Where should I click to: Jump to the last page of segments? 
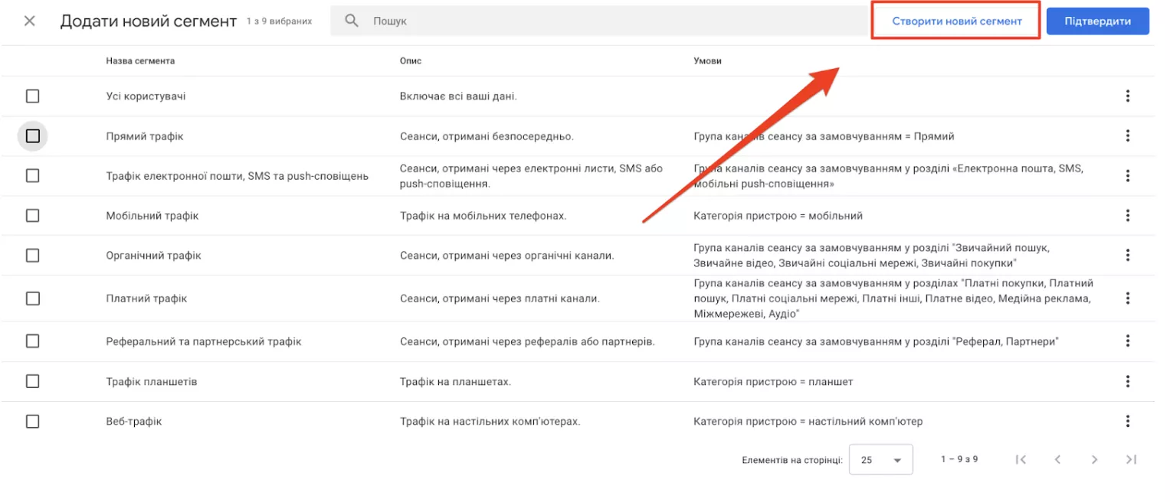click(1131, 458)
